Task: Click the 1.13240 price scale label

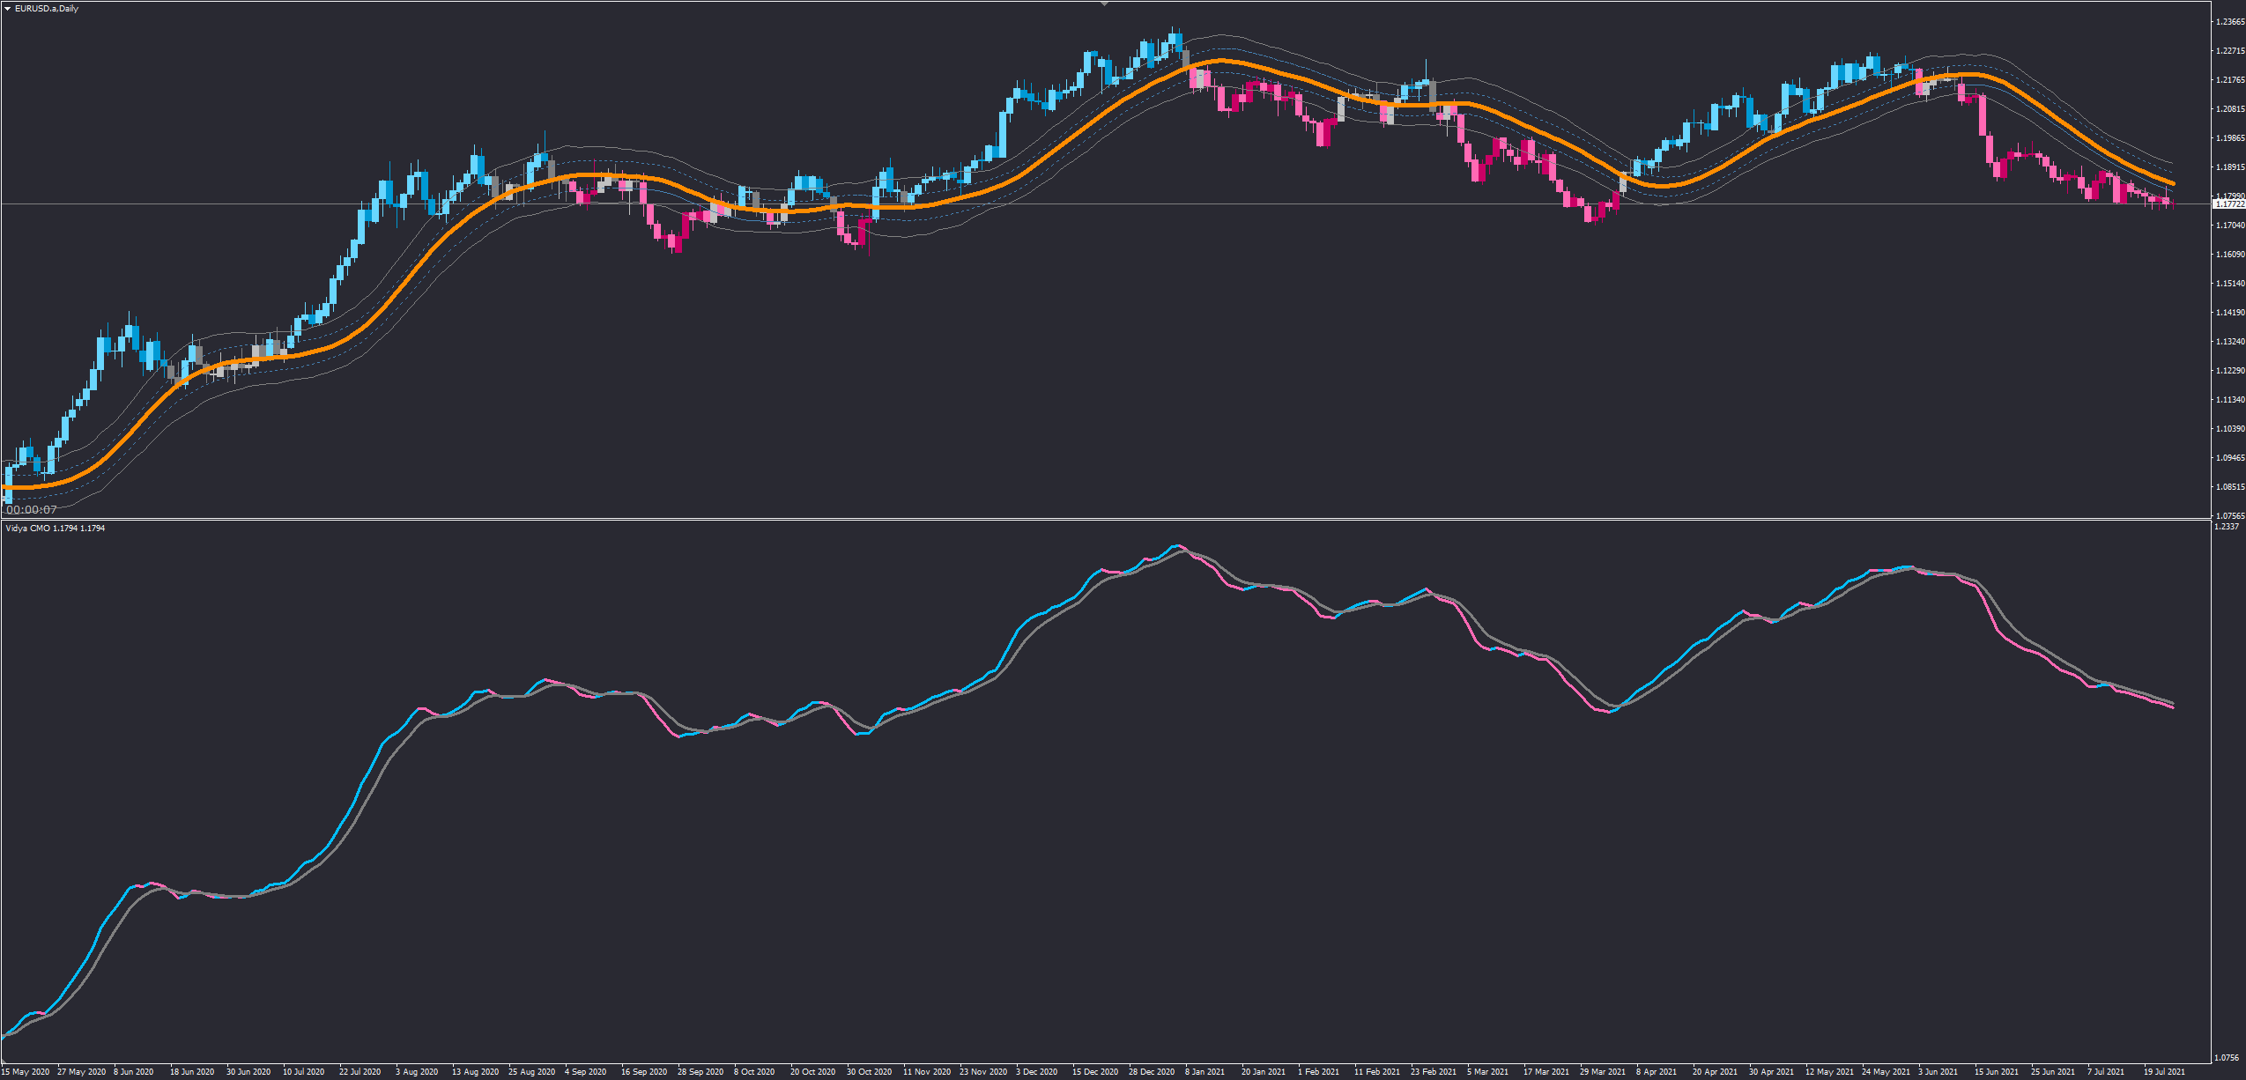Action: coord(2229,342)
